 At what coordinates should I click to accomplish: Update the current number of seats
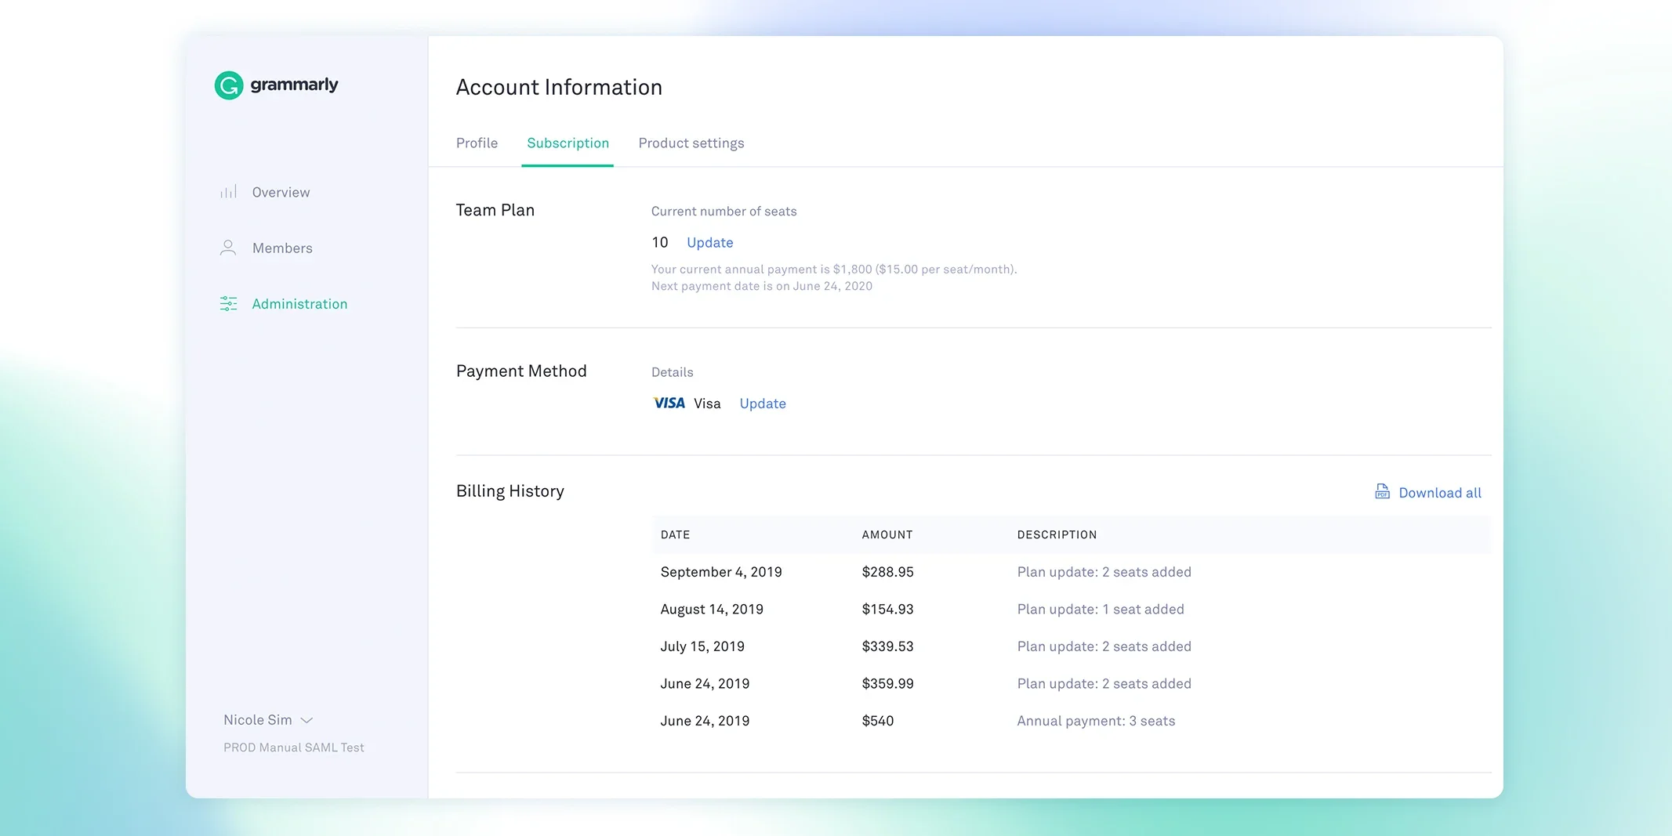coord(709,243)
